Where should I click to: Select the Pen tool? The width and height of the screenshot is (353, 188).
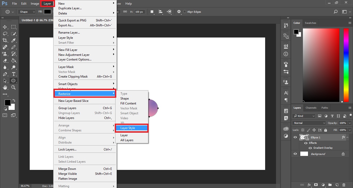5,74
